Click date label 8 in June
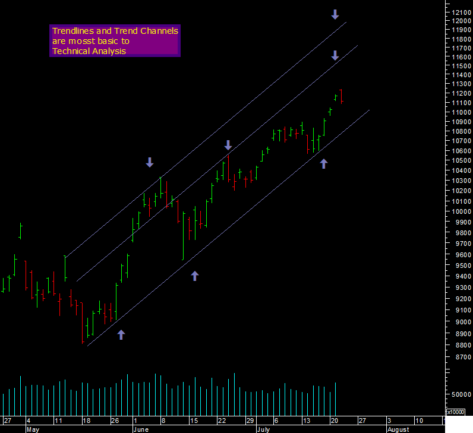Screen dimensions: 473x433 click(x=163, y=421)
